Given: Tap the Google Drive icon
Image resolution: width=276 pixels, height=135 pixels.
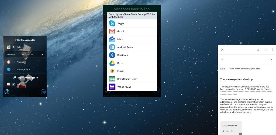Looking at the screenshot, I should 112,63.
